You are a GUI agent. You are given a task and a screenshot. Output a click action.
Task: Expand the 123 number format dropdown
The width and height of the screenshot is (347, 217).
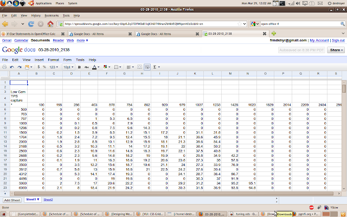click(53, 67)
